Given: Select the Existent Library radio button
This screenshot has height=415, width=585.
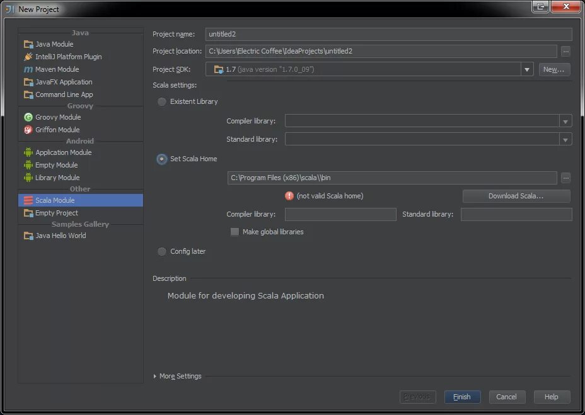Looking at the screenshot, I should point(161,101).
